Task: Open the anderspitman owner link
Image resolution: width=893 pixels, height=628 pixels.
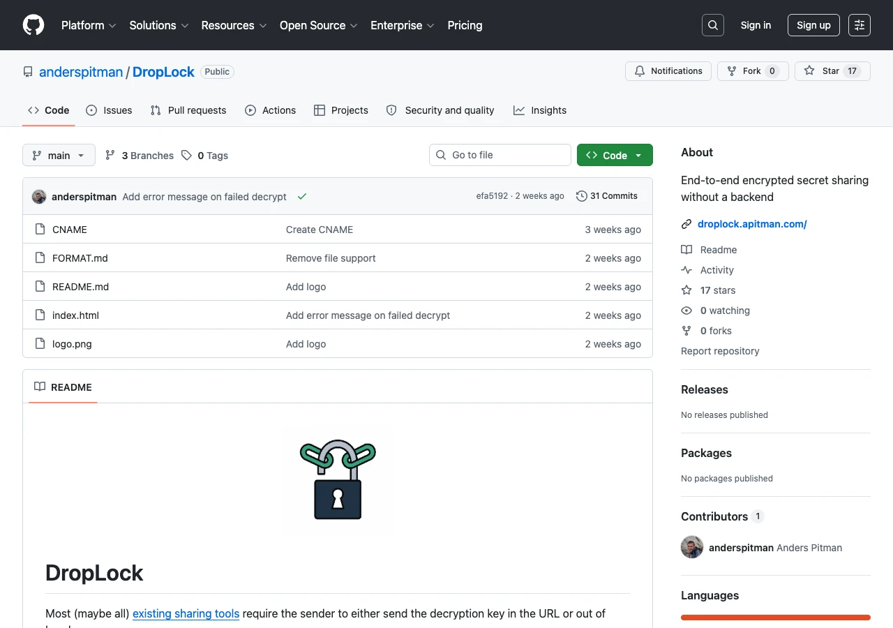Action: click(x=81, y=72)
